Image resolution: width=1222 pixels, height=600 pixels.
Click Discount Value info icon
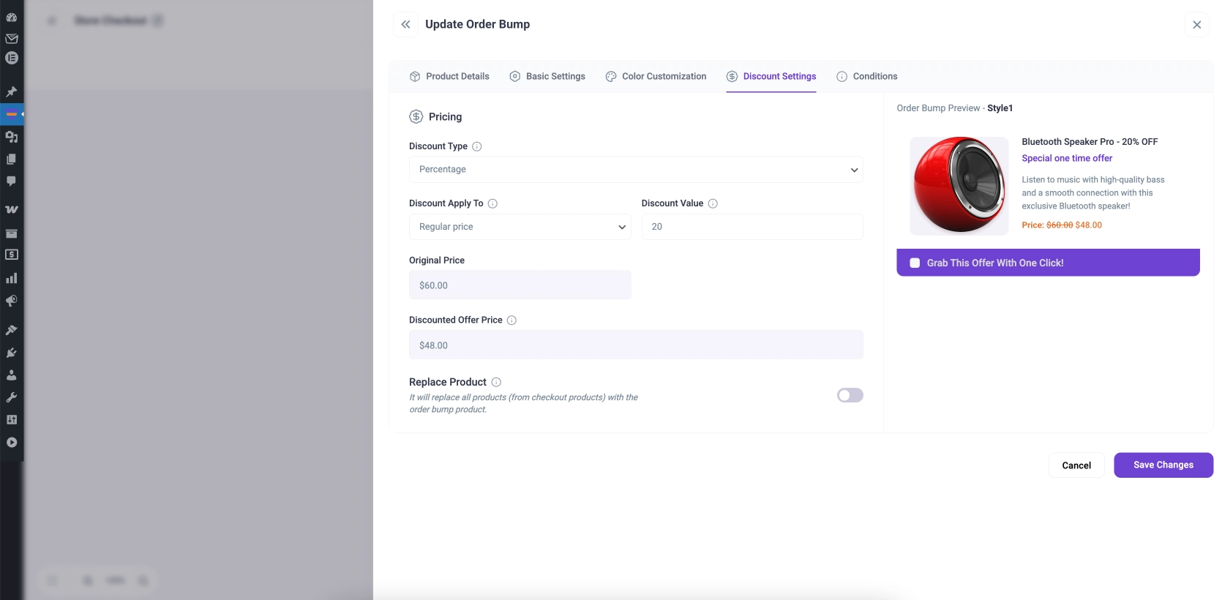click(713, 203)
